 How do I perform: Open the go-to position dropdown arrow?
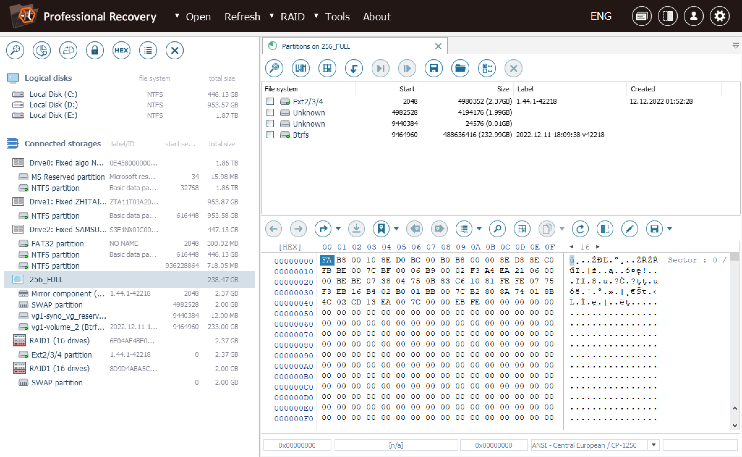(x=338, y=229)
